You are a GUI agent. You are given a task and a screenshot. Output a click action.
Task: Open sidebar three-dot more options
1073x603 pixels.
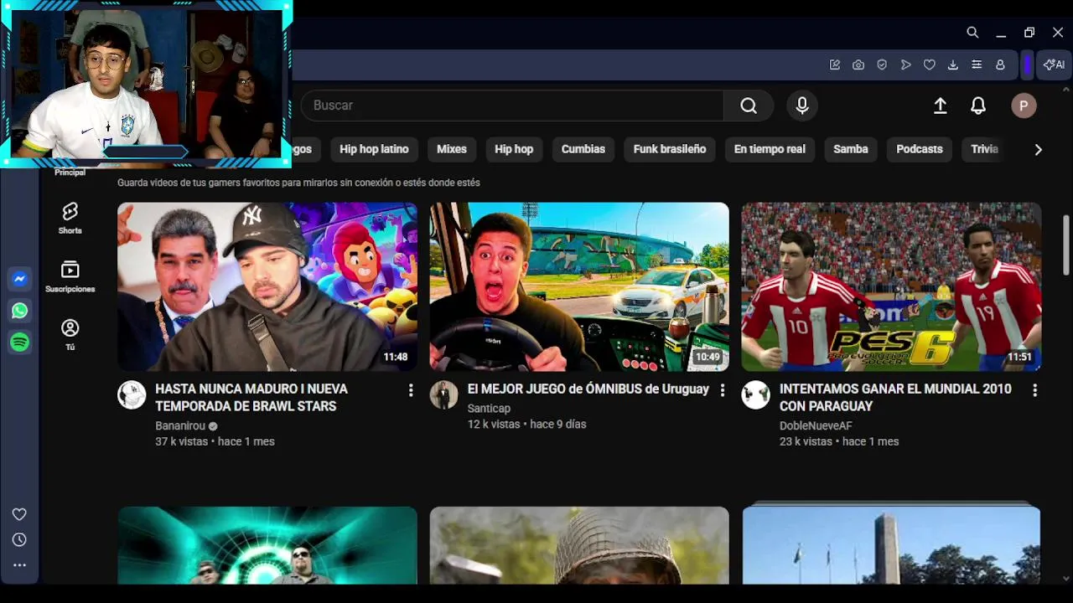click(19, 565)
